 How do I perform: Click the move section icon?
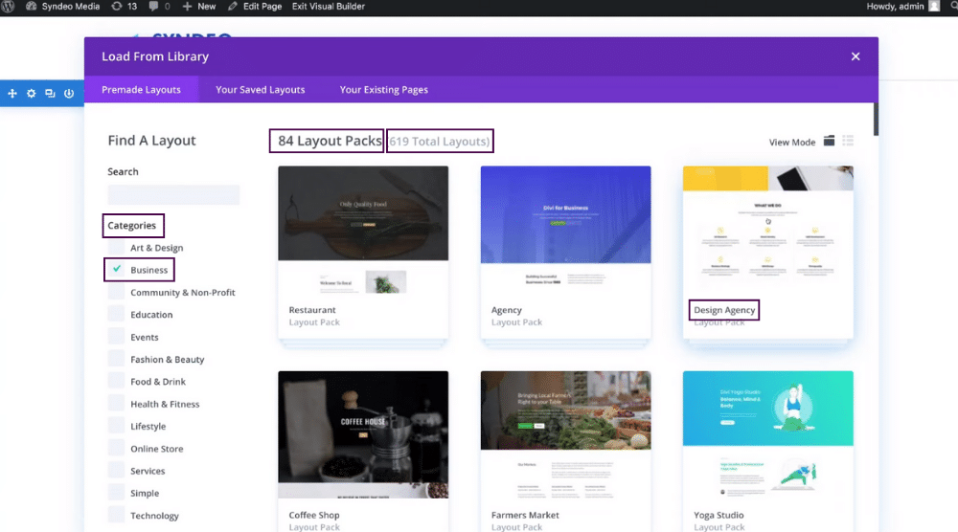pos(12,94)
